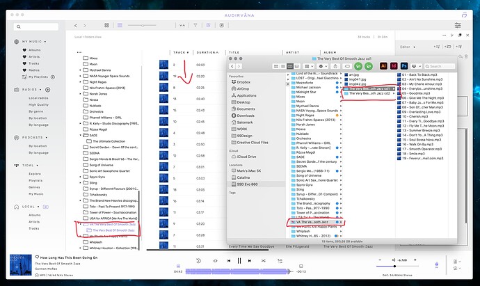Click the search magnifier icon in Audirvana
The width and height of the screenshot is (480, 286).
(x=19, y=27)
